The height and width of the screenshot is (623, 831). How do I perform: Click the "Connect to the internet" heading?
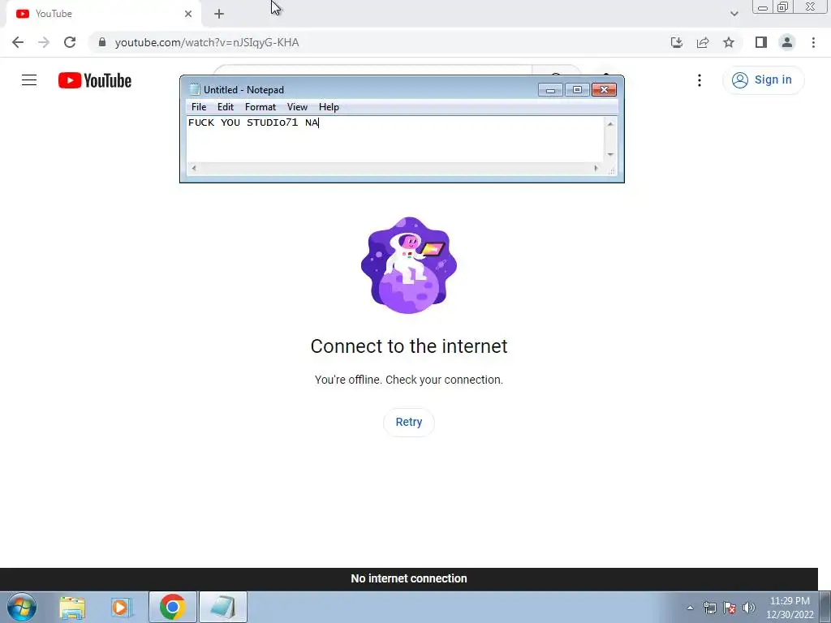click(x=409, y=346)
